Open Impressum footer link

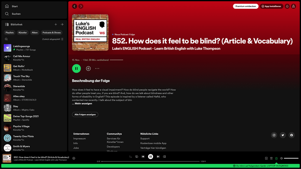[79, 139]
